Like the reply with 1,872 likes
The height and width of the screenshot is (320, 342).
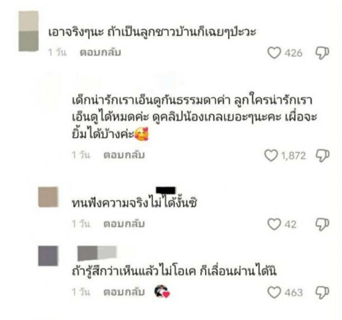[x=271, y=156]
